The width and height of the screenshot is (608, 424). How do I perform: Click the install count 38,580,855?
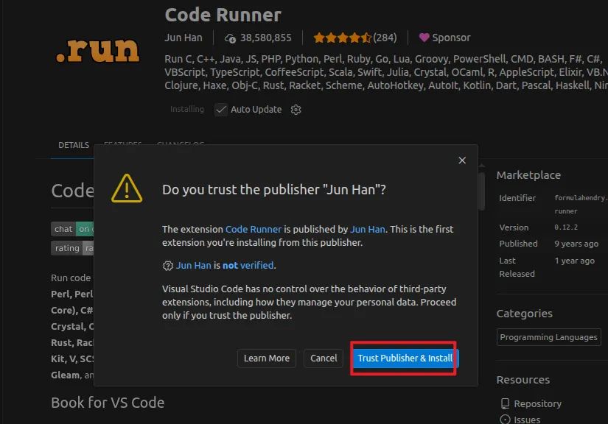pos(265,38)
